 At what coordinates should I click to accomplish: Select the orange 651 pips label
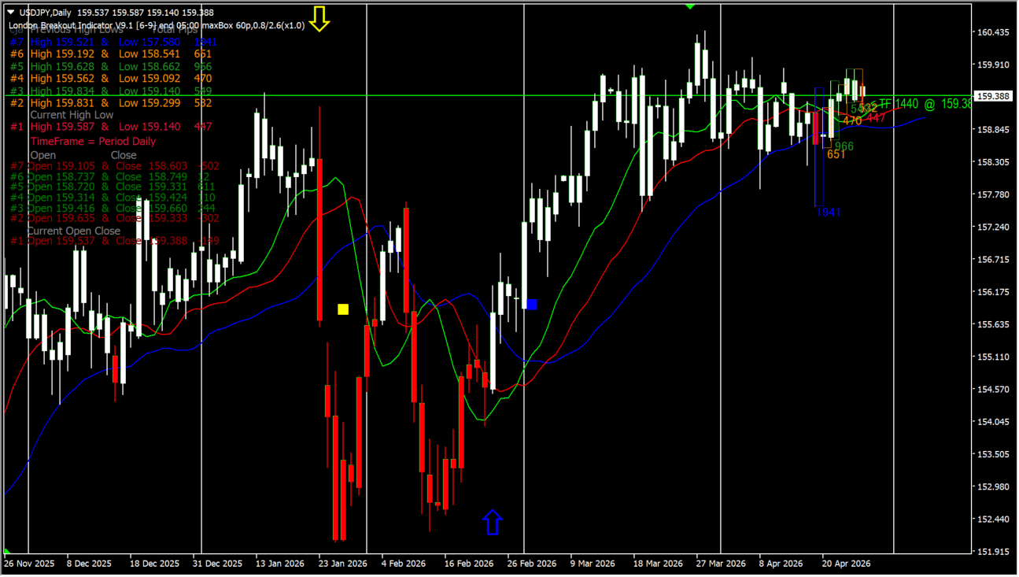click(836, 155)
